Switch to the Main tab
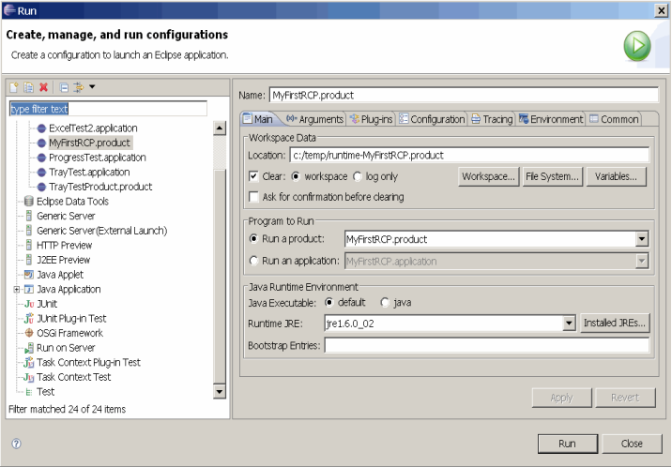The image size is (672, 467). pyautogui.click(x=258, y=119)
